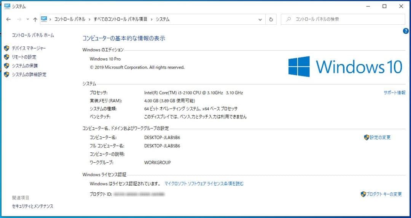Image resolution: width=411 pixels, height=218 pixels.
Task: Click the 4.00 GB RAM value
Action: (x=170, y=101)
